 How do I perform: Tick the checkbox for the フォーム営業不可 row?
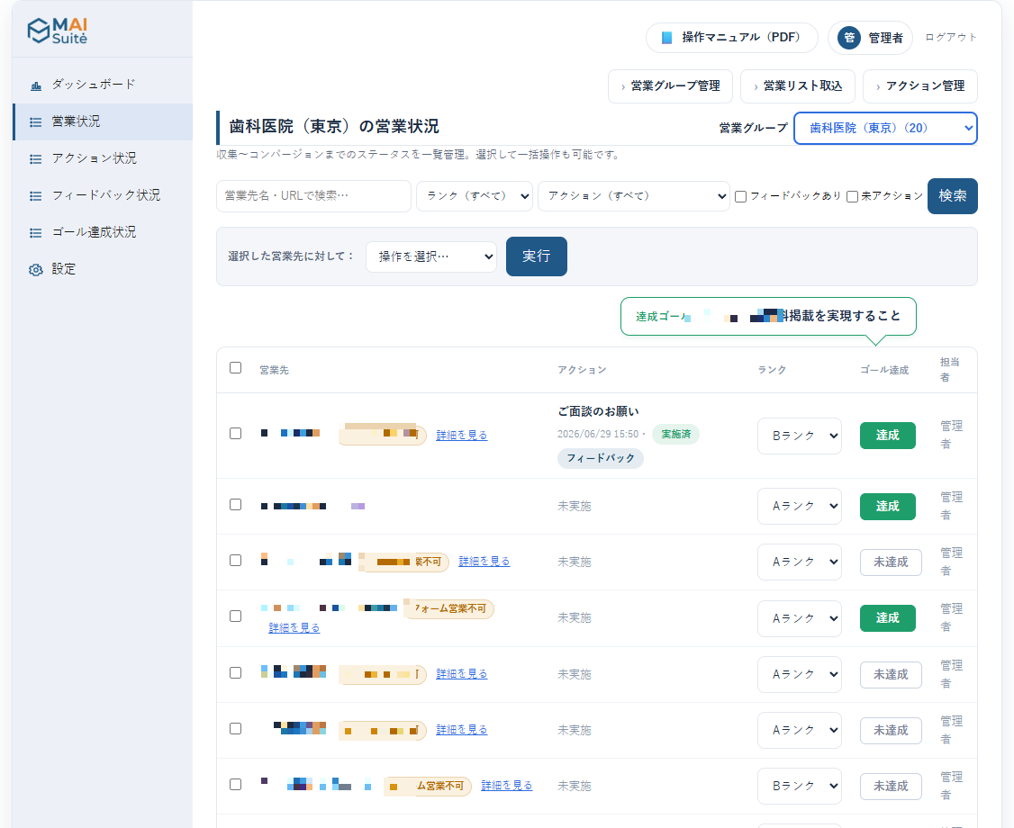pos(235,616)
